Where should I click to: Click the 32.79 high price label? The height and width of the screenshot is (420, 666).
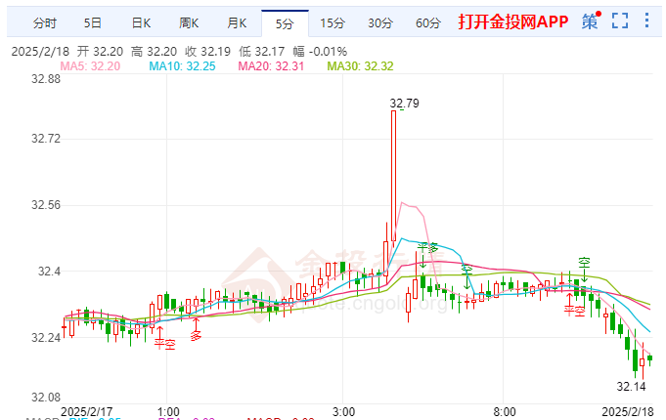click(404, 104)
